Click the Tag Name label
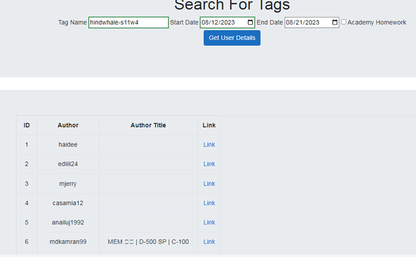 pyautogui.click(x=72, y=23)
